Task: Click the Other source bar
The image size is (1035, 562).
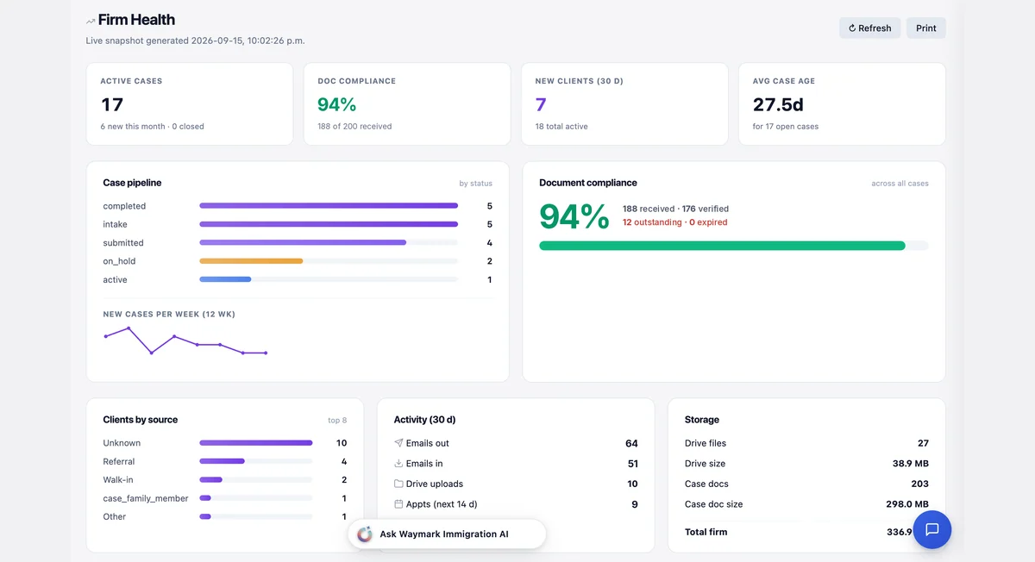Action: click(x=205, y=516)
